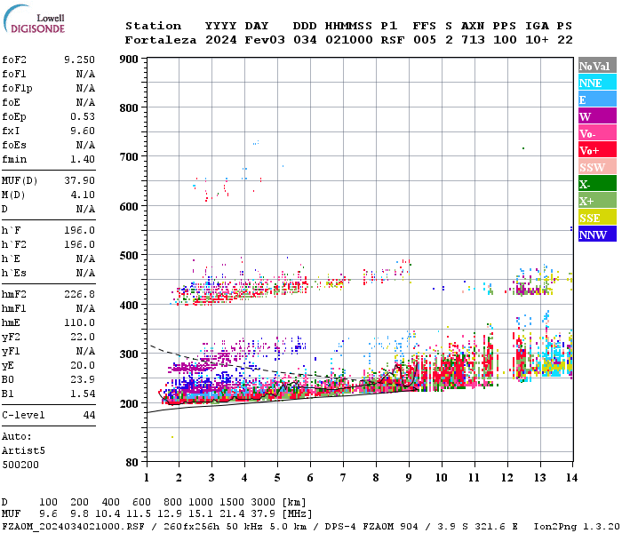Click the hmF2 value 226.8
The height and width of the screenshot is (533, 622).
(x=79, y=294)
